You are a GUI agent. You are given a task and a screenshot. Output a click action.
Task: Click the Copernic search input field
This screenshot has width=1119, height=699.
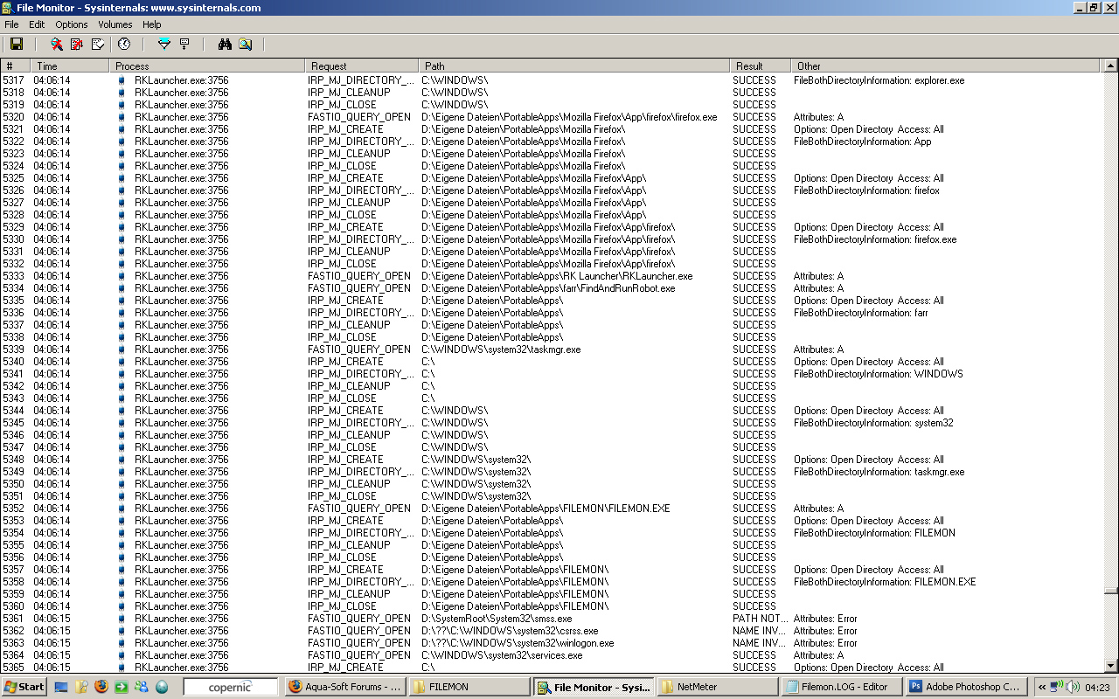[231, 687]
